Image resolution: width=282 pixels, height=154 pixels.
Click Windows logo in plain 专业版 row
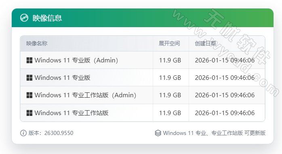[29, 78]
